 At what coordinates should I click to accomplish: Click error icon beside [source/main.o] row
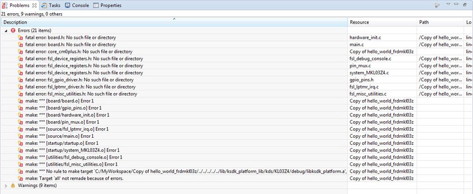click(x=20, y=136)
